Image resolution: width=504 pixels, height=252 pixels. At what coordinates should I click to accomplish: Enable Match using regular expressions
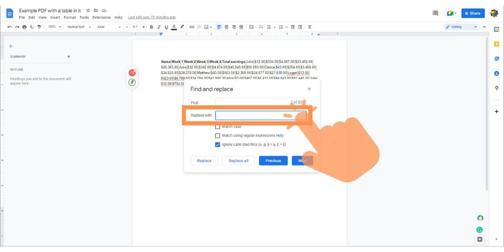point(218,136)
